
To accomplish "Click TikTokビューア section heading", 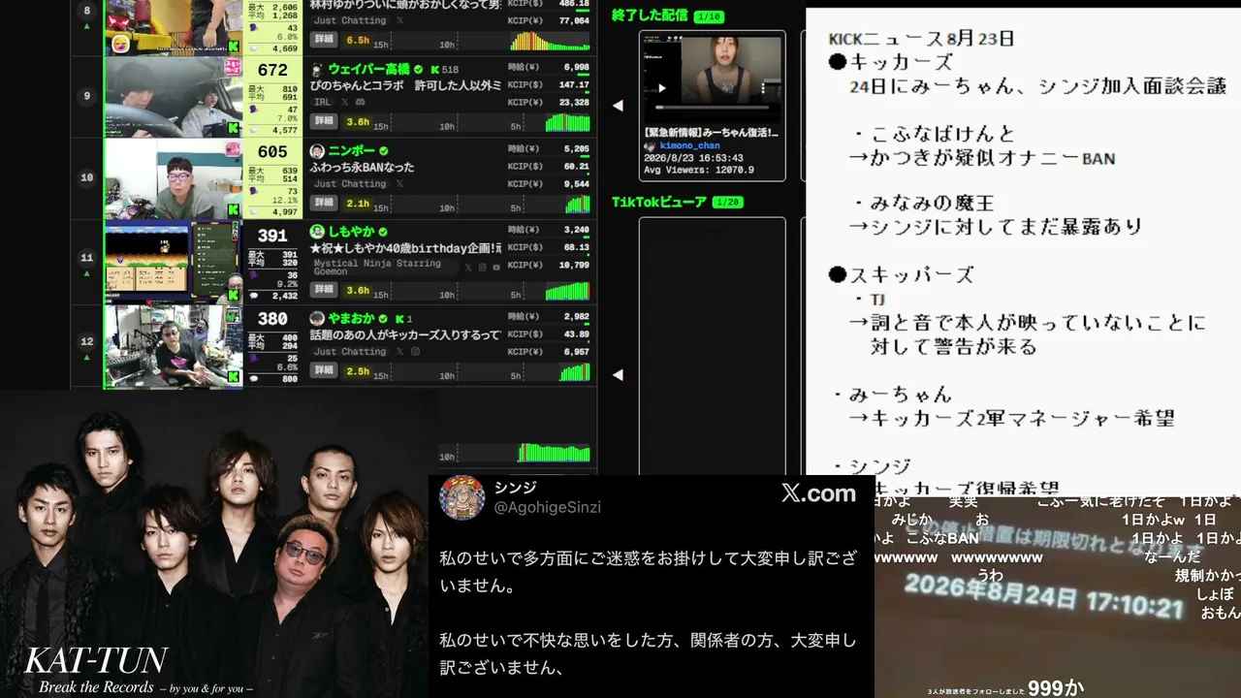I will point(659,202).
